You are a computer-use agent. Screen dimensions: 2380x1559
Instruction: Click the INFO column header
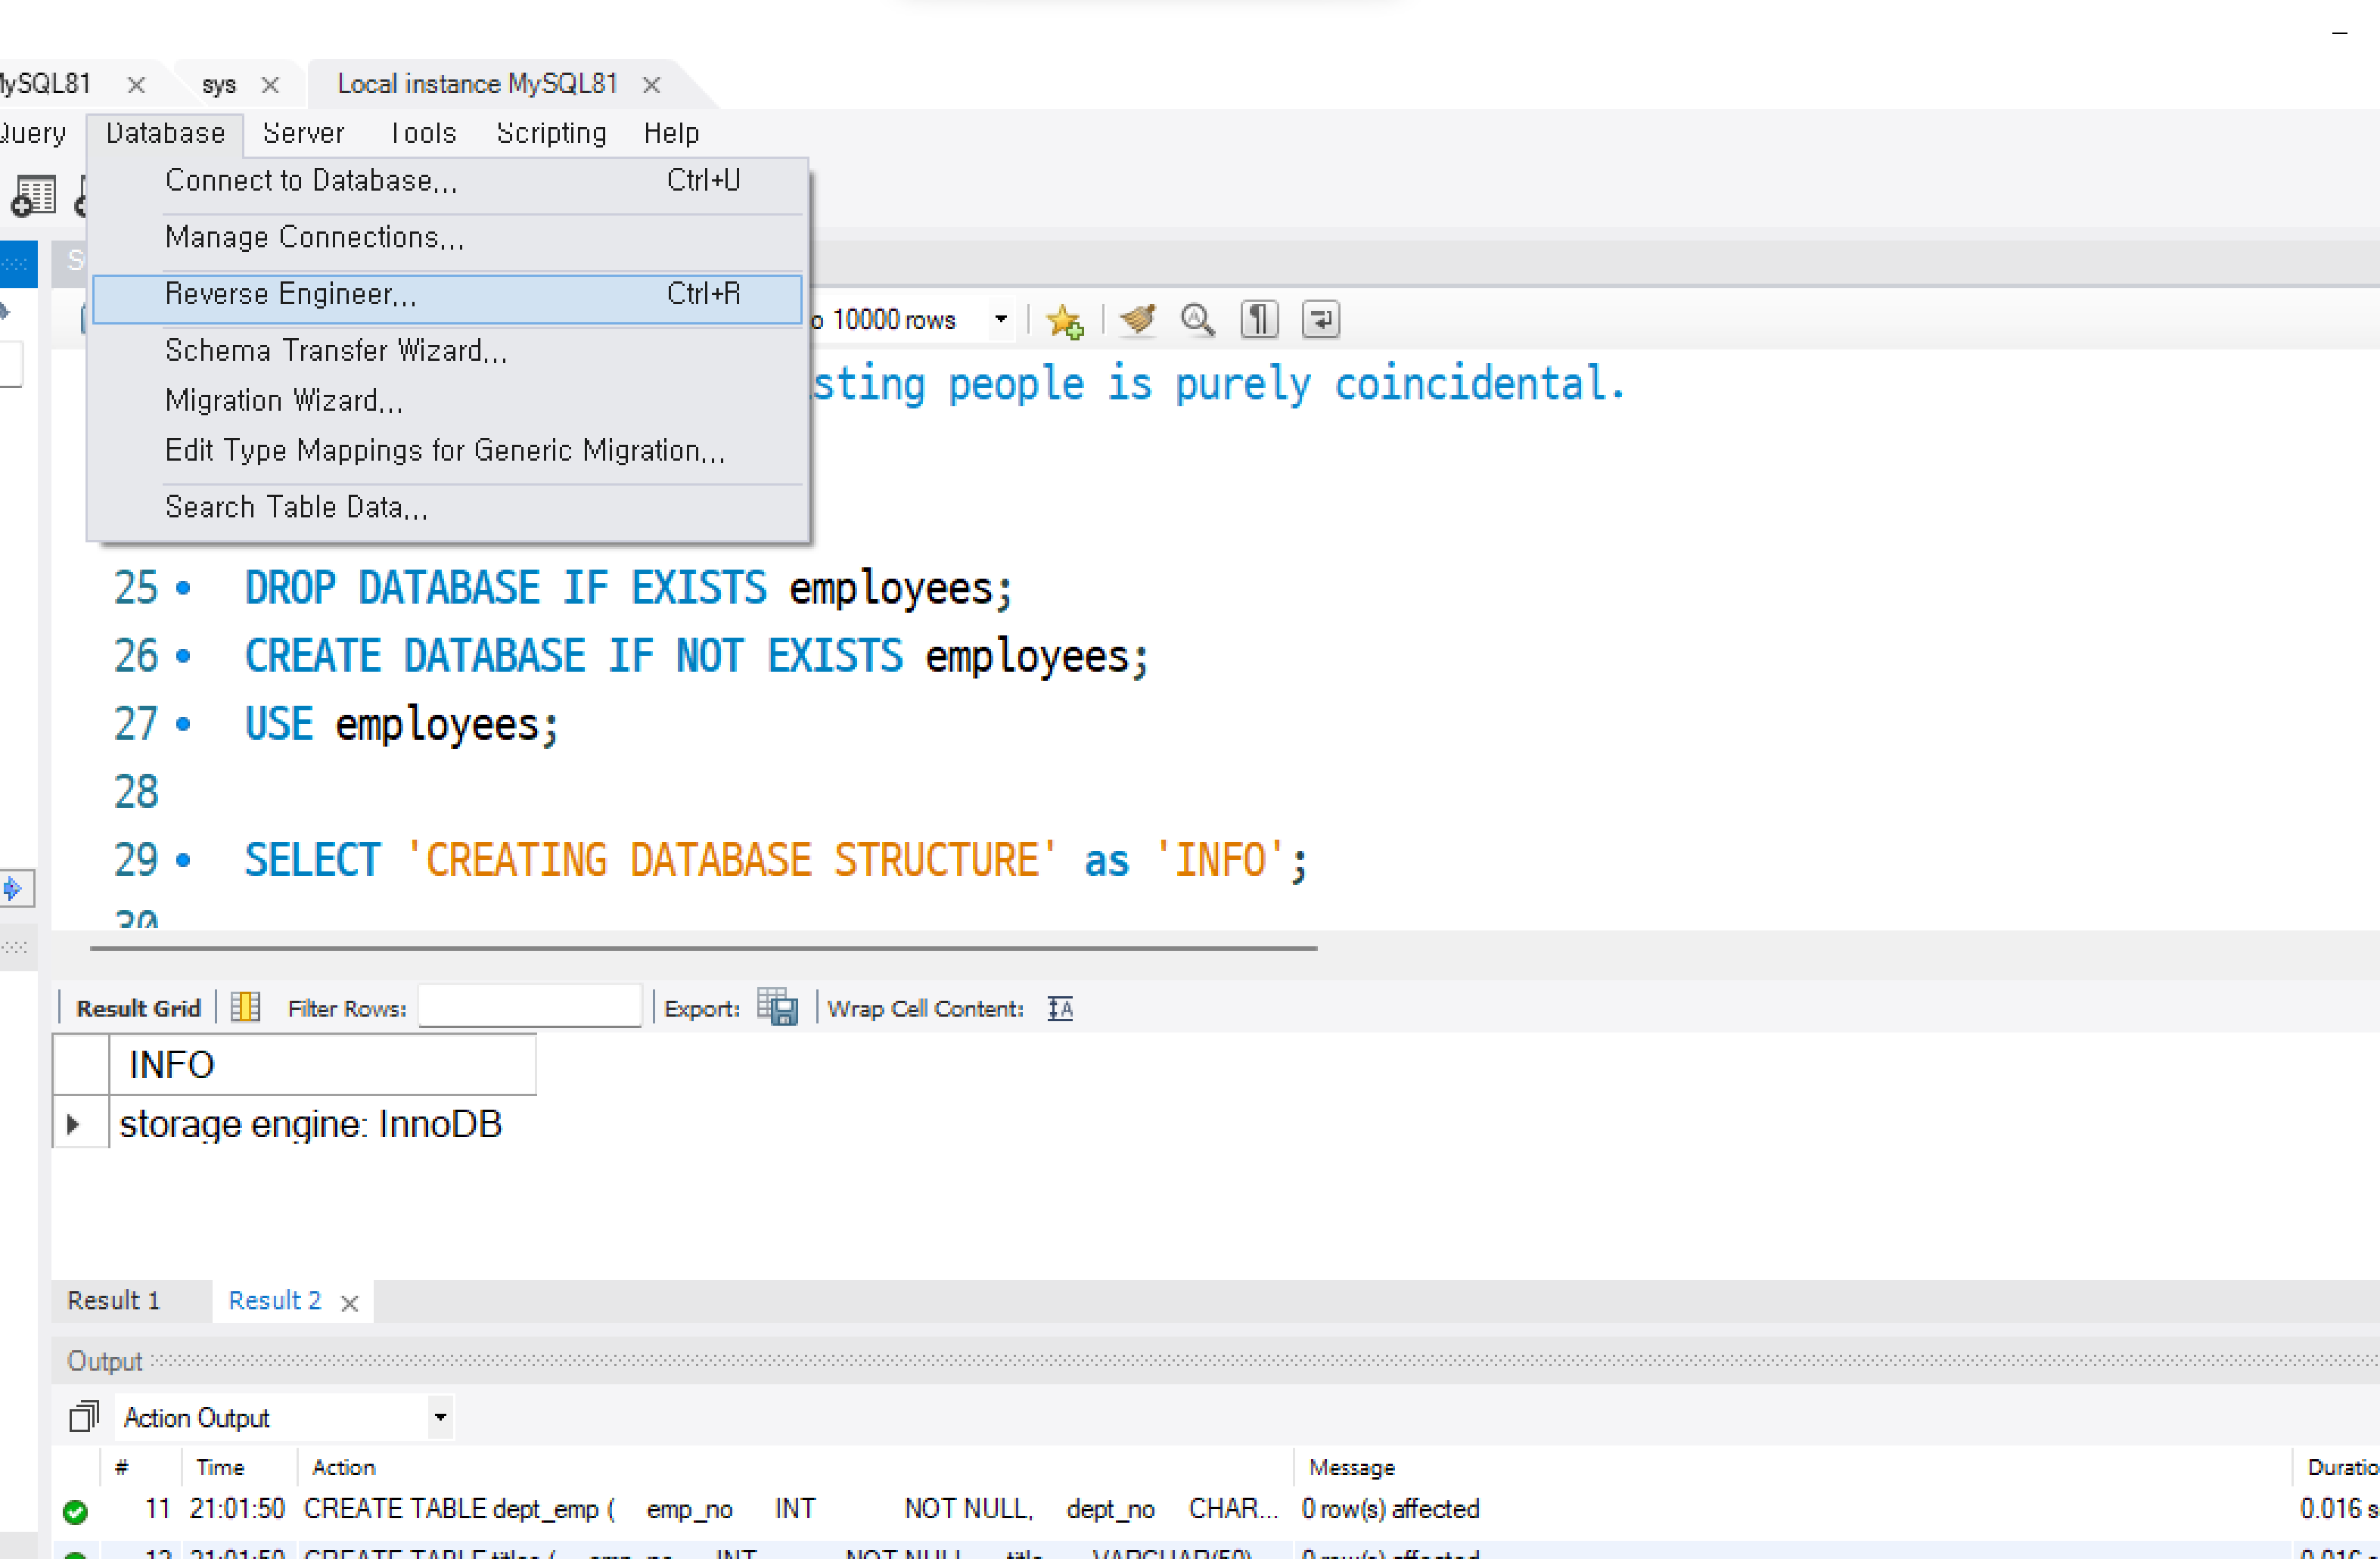[x=322, y=1065]
